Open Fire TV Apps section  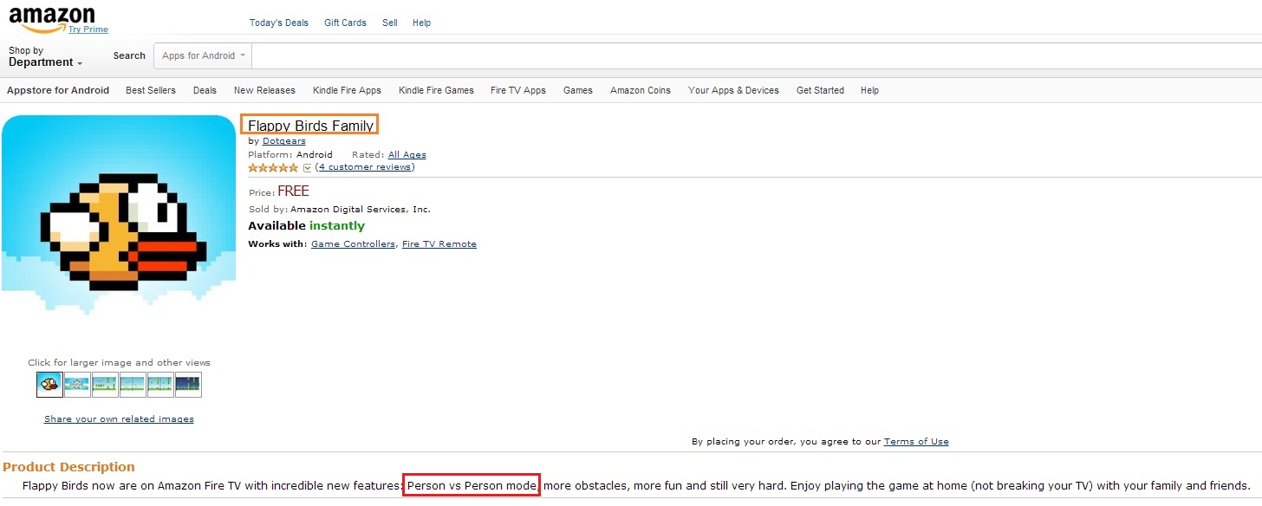(x=518, y=90)
